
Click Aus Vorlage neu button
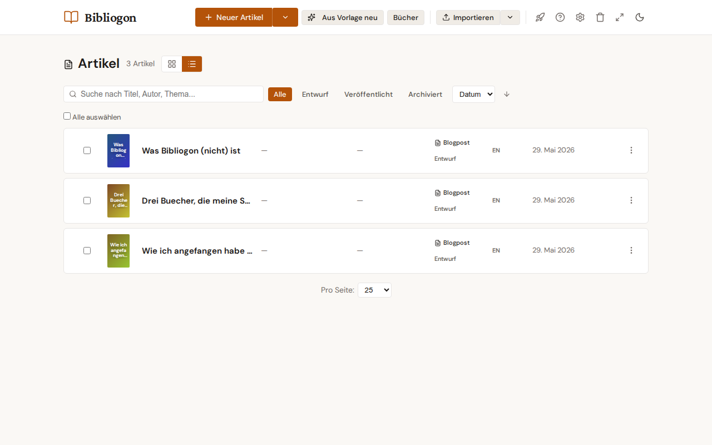click(x=343, y=17)
